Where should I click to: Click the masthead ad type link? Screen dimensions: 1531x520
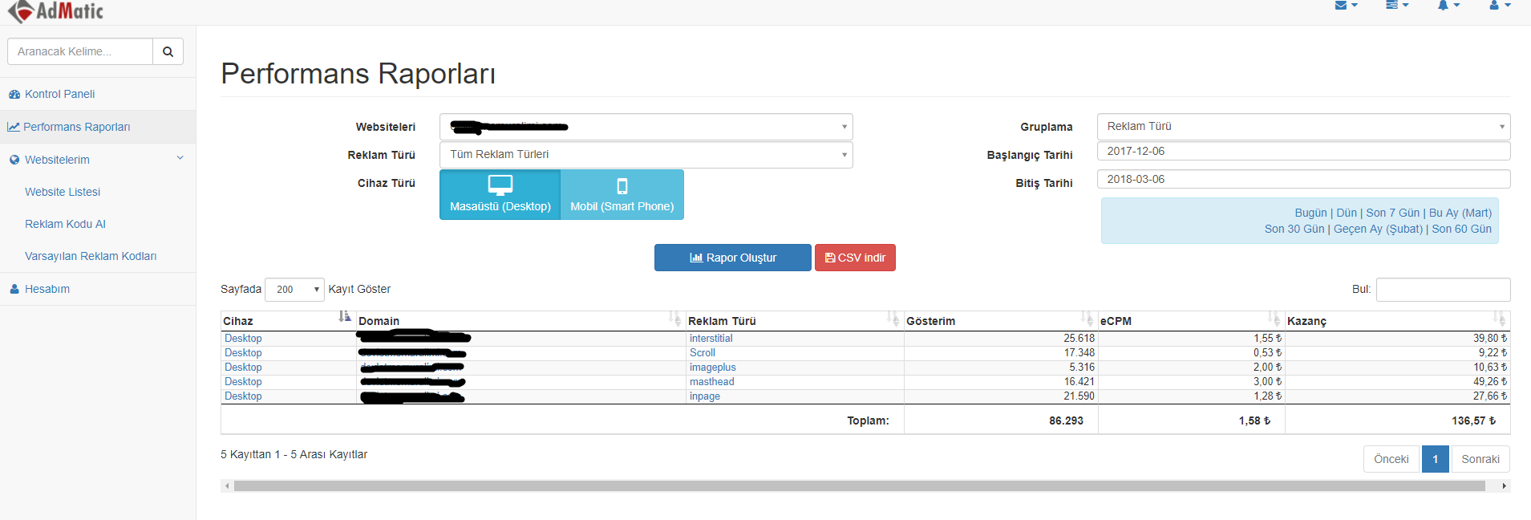(x=712, y=382)
